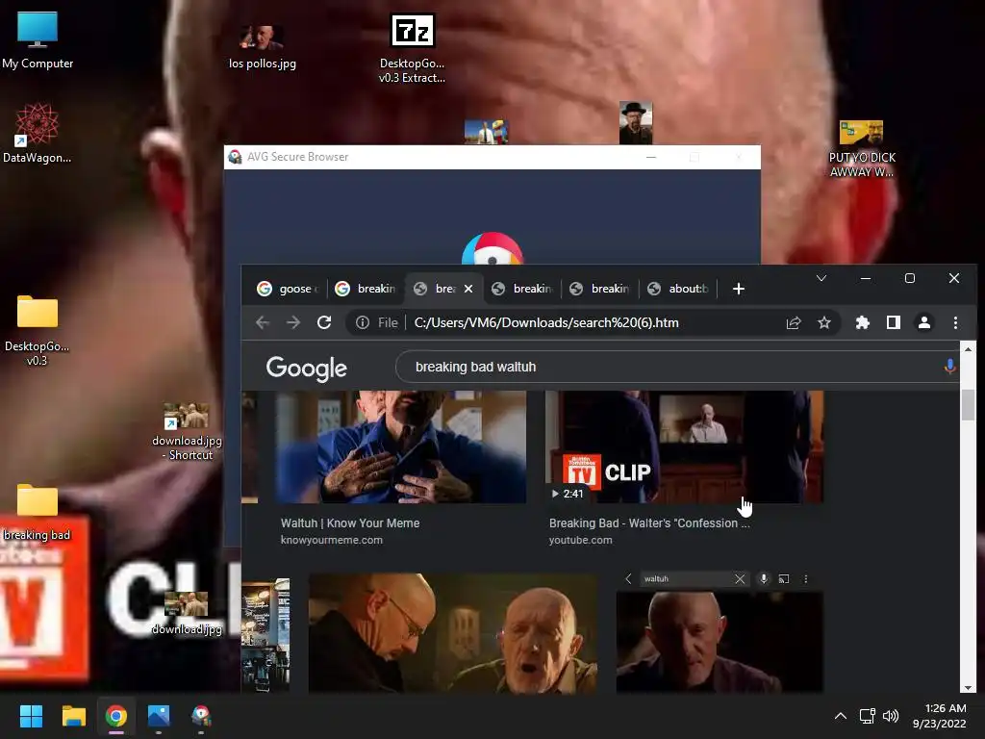Open Breaking Bad - Walter's "Confession" result

click(649, 522)
